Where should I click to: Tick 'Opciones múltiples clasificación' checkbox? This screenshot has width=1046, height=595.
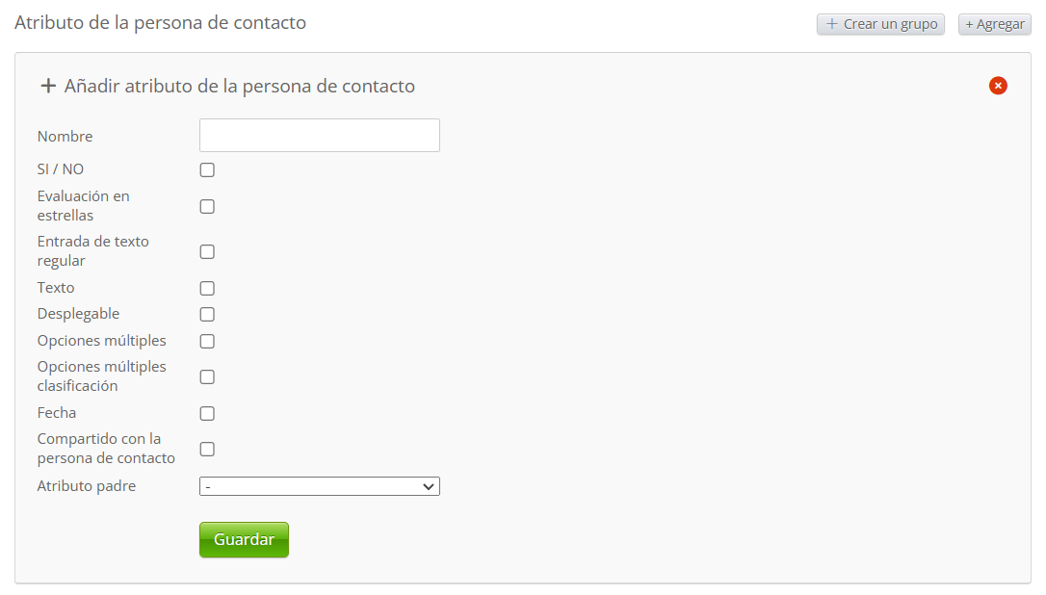pos(207,376)
